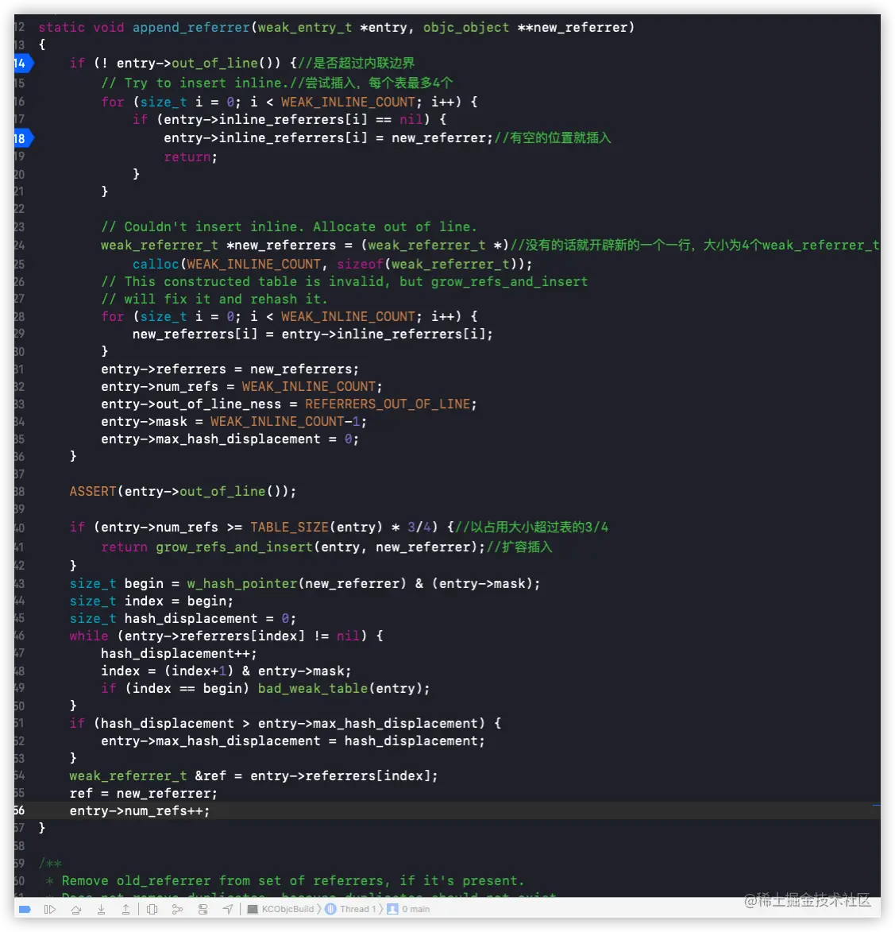Click the Step Out debug icon
The image size is (895, 932).
click(126, 909)
